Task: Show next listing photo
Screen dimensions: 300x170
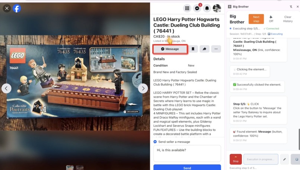Action: pyautogui.click(x=143, y=88)
